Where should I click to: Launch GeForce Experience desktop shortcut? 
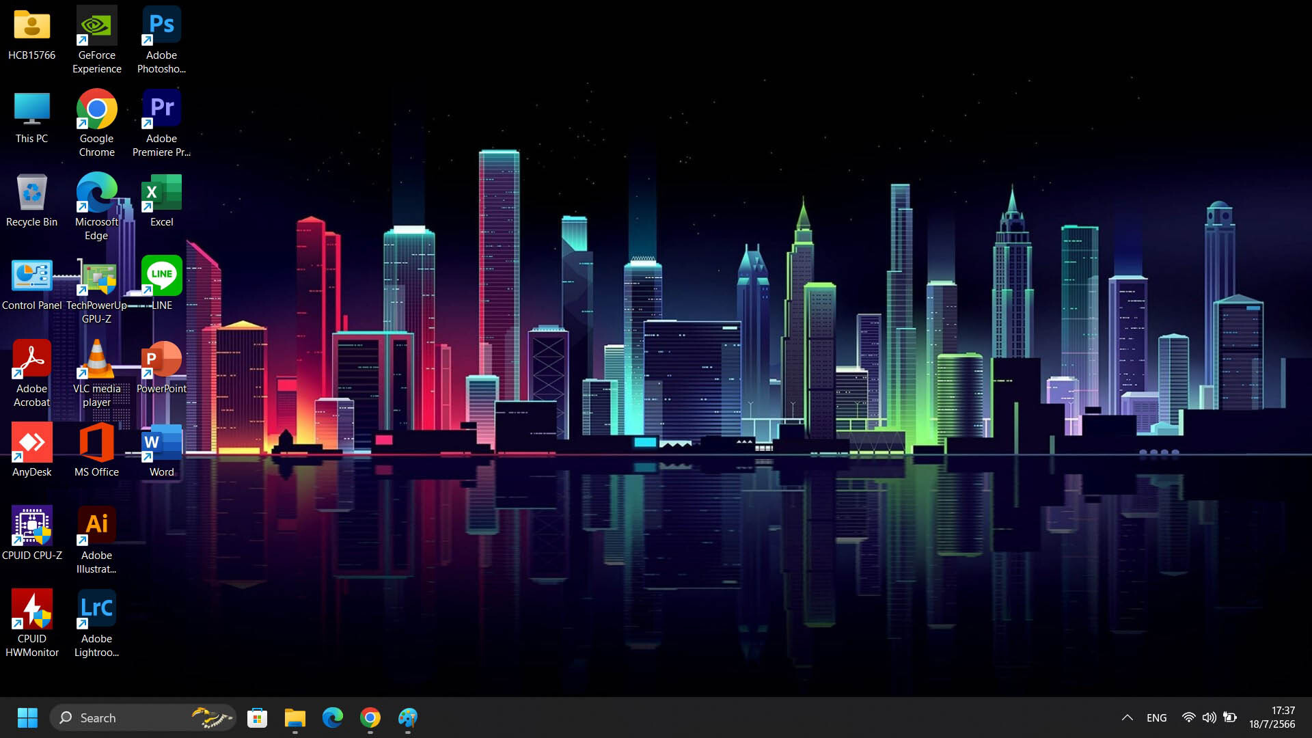click(x=96, y=40)
